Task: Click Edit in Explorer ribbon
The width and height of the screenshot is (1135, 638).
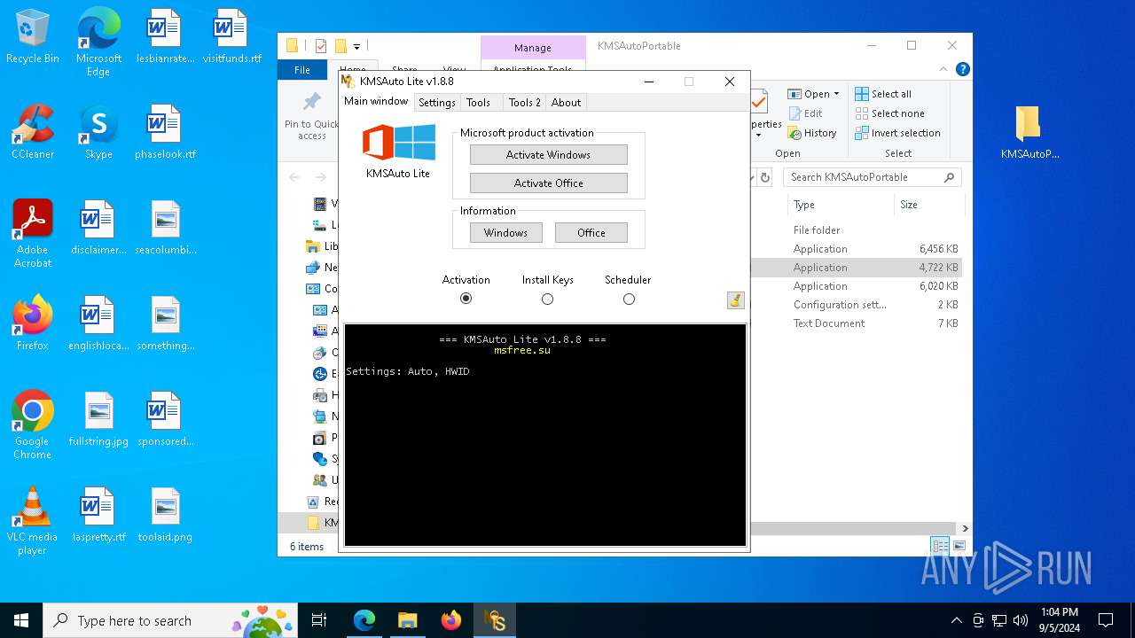Action: (x=805, y=113)
